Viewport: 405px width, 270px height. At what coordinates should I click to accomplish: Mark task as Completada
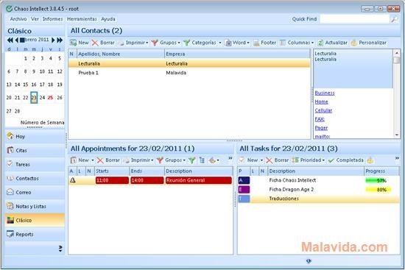pos(346,160)
